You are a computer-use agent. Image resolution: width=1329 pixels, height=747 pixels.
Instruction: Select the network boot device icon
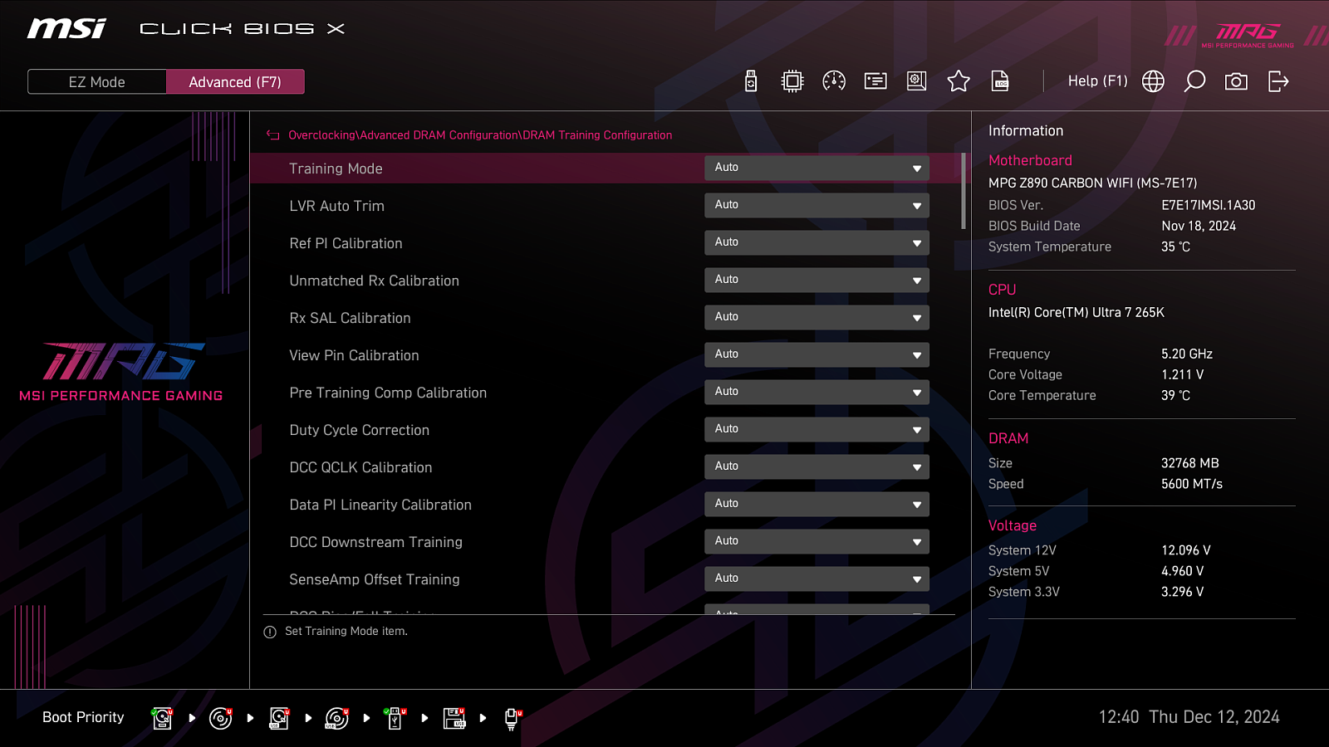[512, 718]
